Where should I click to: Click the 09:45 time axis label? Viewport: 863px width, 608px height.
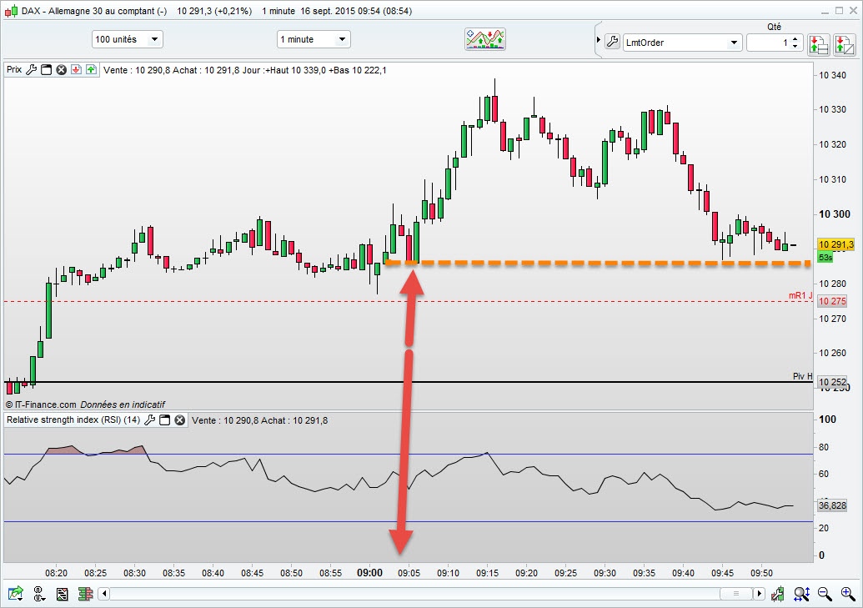[722, 573]
